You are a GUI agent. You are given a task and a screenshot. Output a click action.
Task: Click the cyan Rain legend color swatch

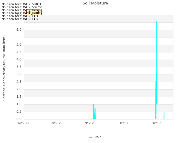click(90, 138)
